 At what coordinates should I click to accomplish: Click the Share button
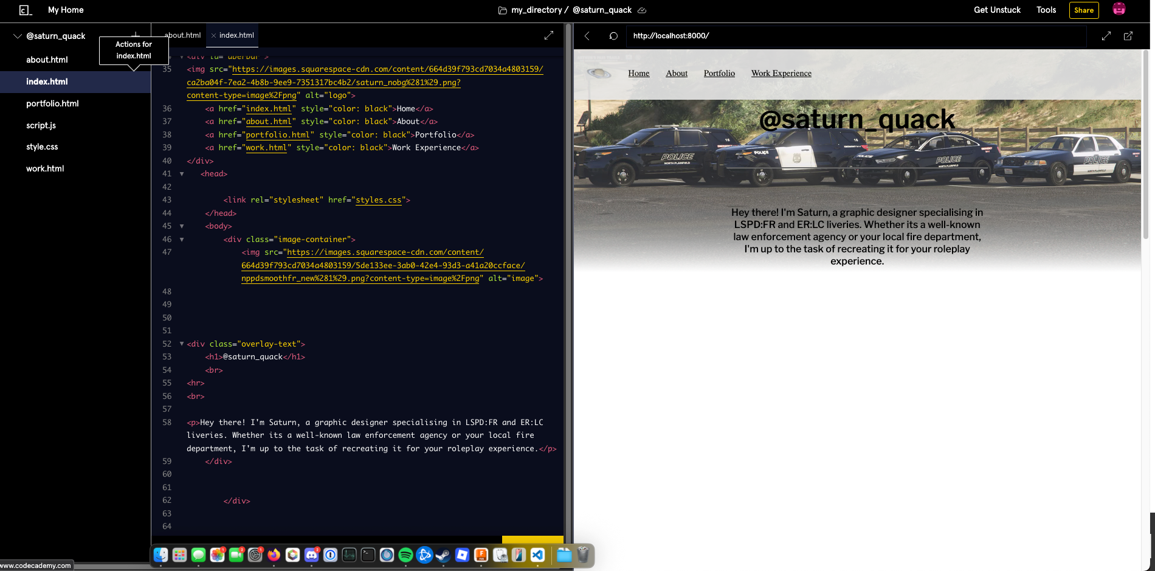click(1084, 10)
